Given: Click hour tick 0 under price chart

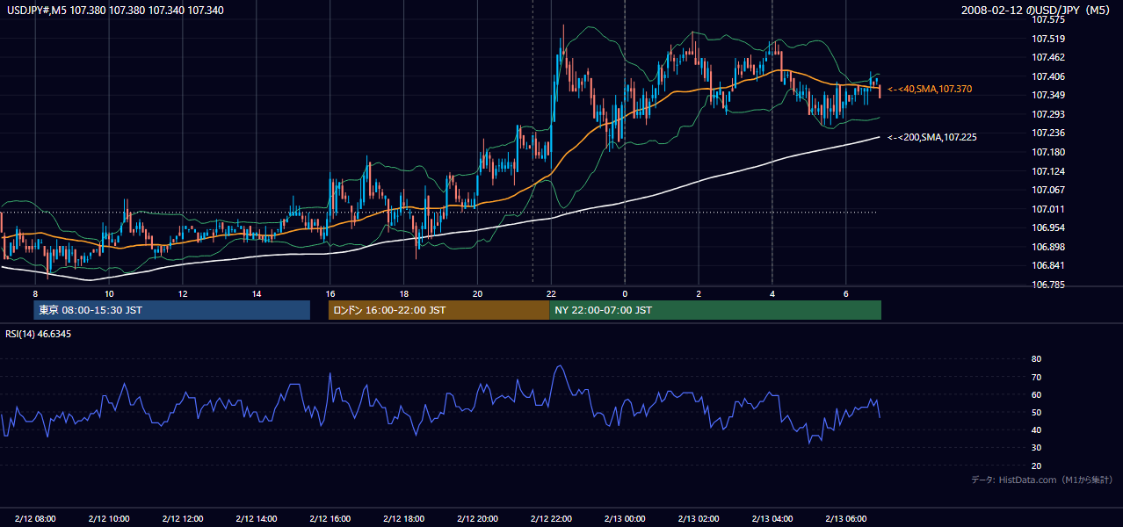Looking at the screenshot, I should [625, 293].
